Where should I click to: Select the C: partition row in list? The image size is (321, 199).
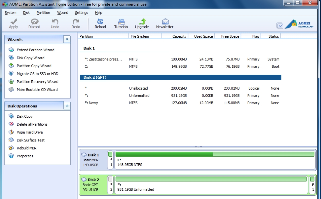181,66
